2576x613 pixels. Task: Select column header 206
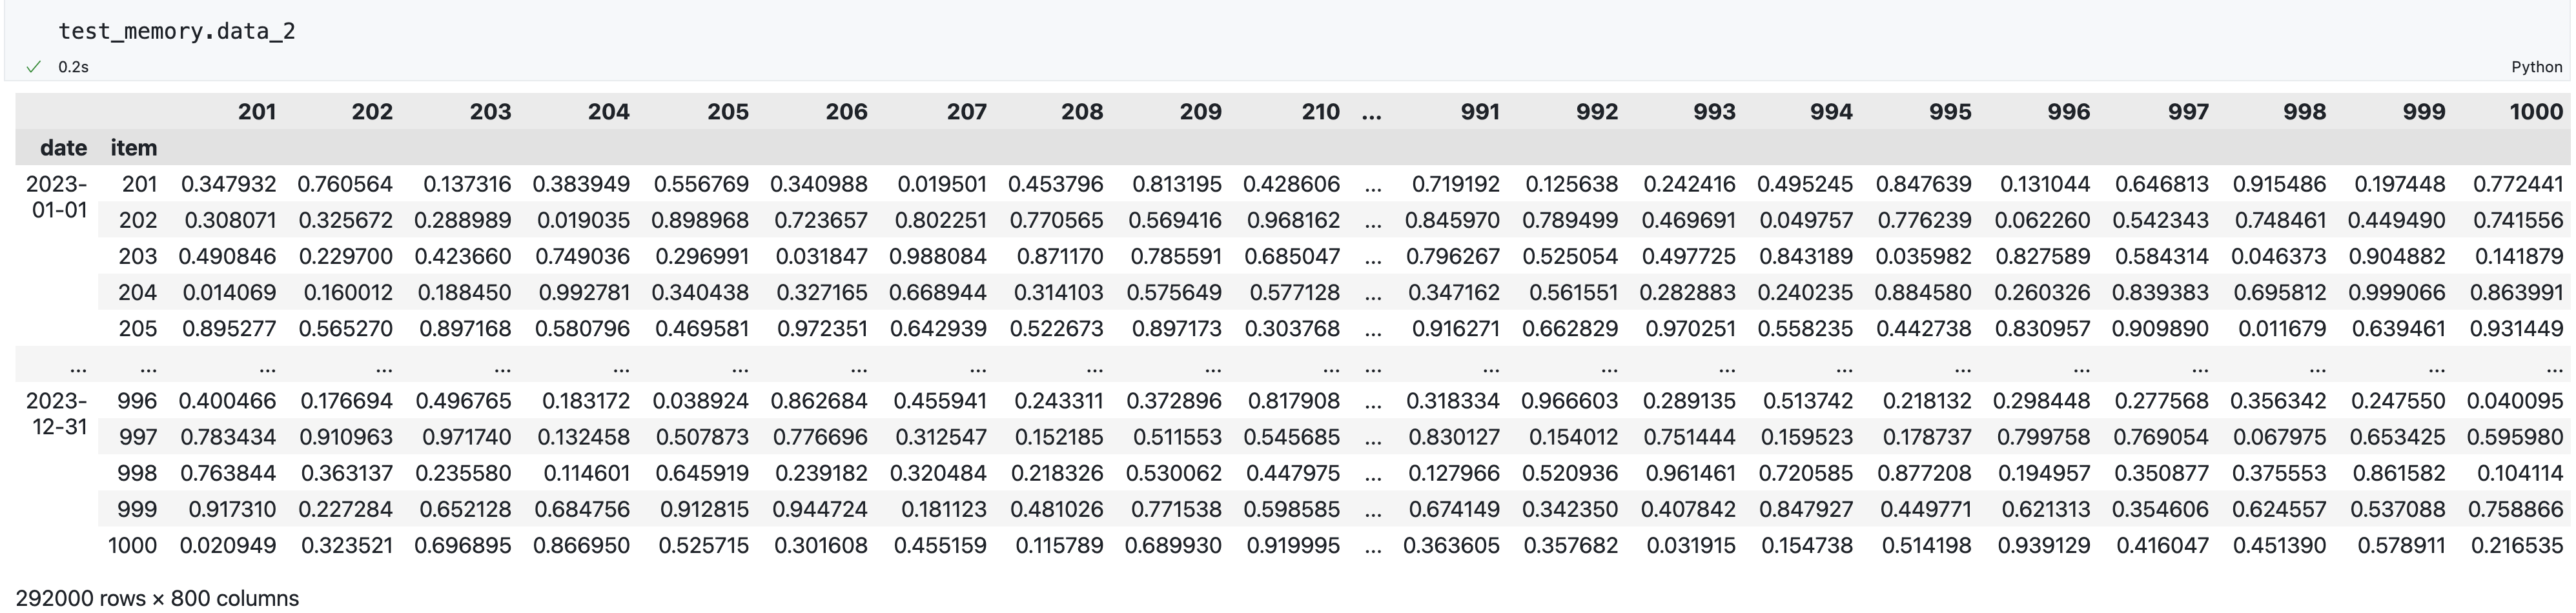pos(846,112)
